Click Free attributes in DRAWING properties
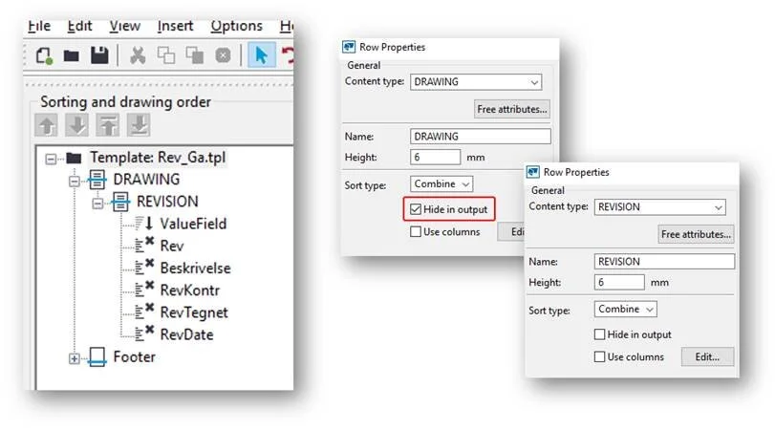The height and width of the screenshot is (430, 775). click(512, 109)
